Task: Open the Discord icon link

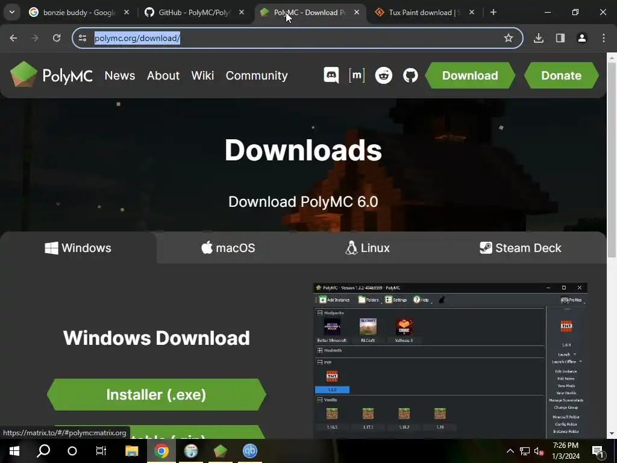Action: [331, 75]
